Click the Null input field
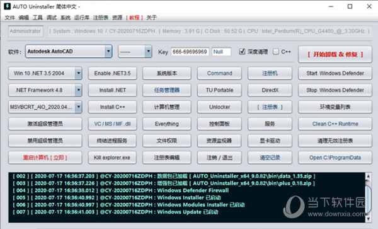 coord(222,52)
